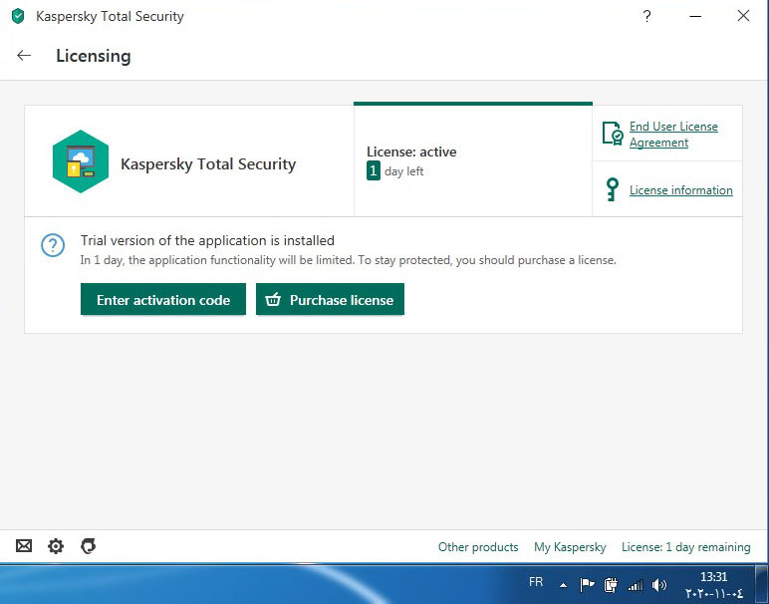769x604 pixels.
Task: Click License: 1 day remaining link
Action: (685, 546)
